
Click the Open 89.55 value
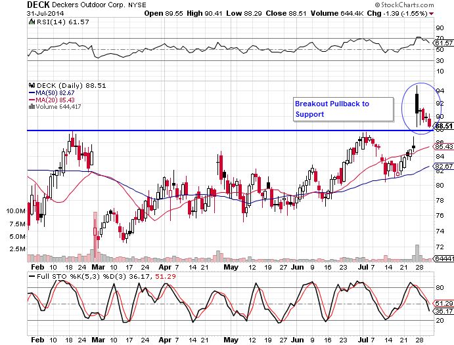pyautogui.click(x=164, y=13)
